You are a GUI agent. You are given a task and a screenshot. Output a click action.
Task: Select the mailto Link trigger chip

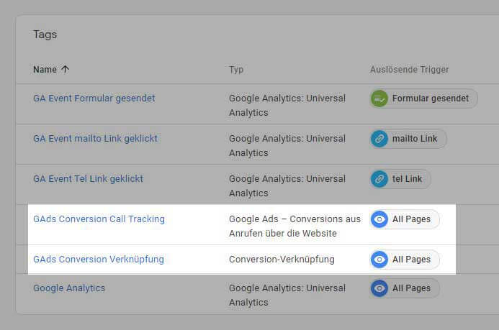[408, 139]
